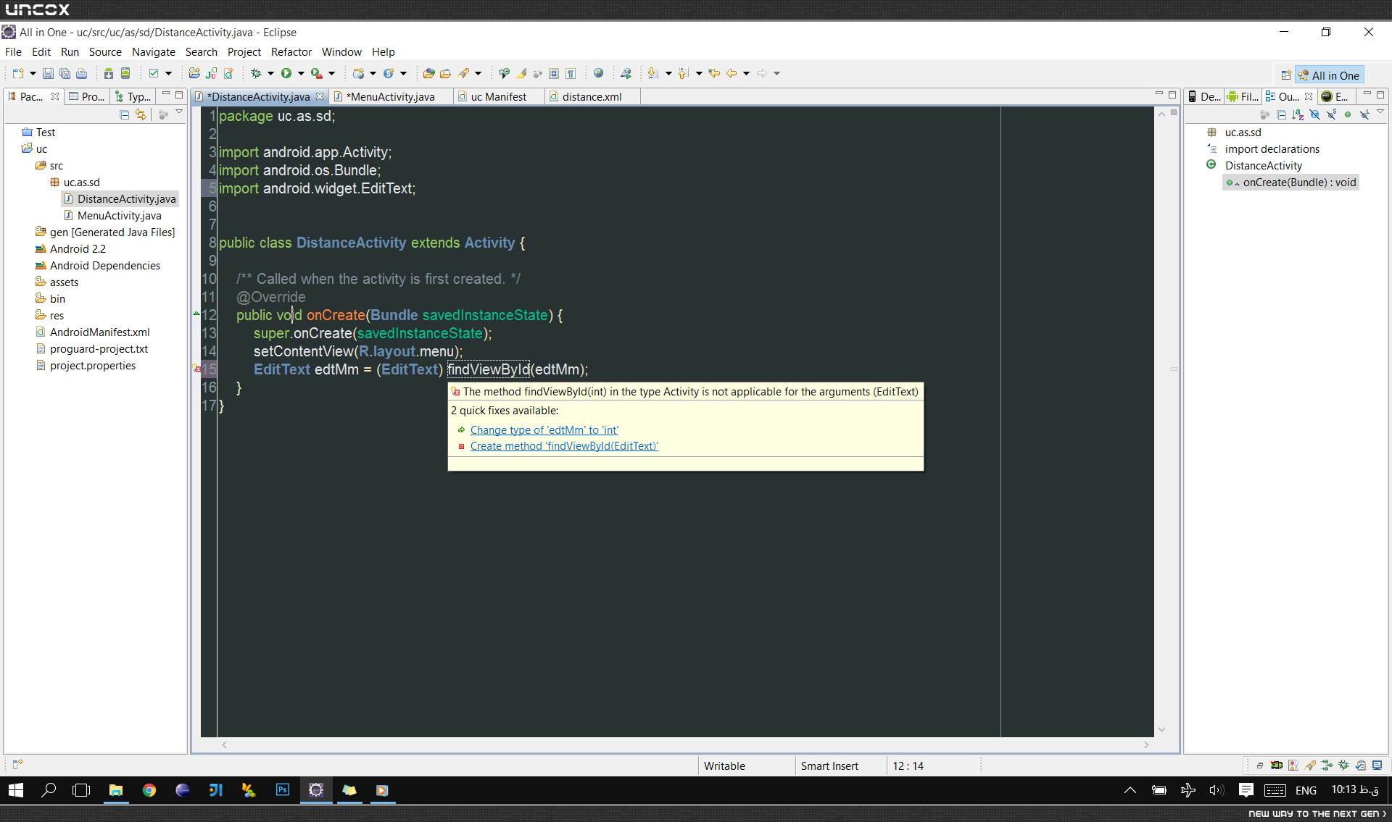Click Sort alphabetically in Outline view
This screenshot has width=1392, height=822.
click(x=1298, y=114)
